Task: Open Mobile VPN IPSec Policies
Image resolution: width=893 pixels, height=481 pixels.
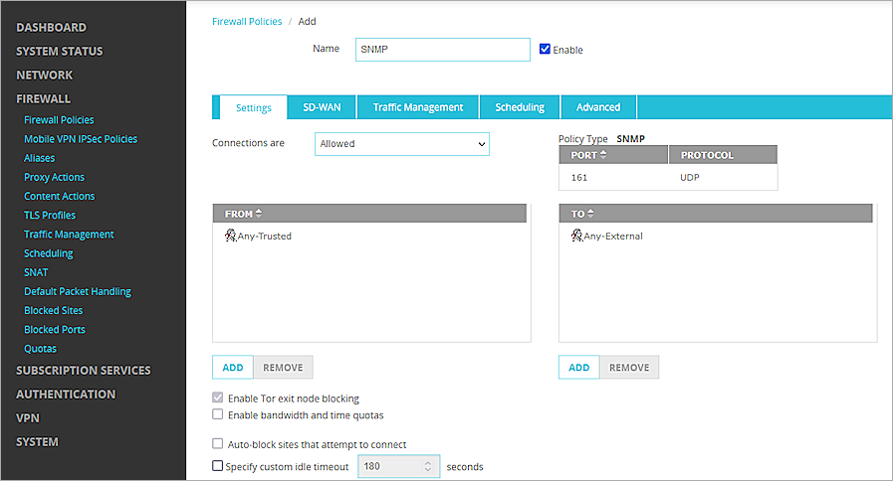Action: [x=81, y=139]
